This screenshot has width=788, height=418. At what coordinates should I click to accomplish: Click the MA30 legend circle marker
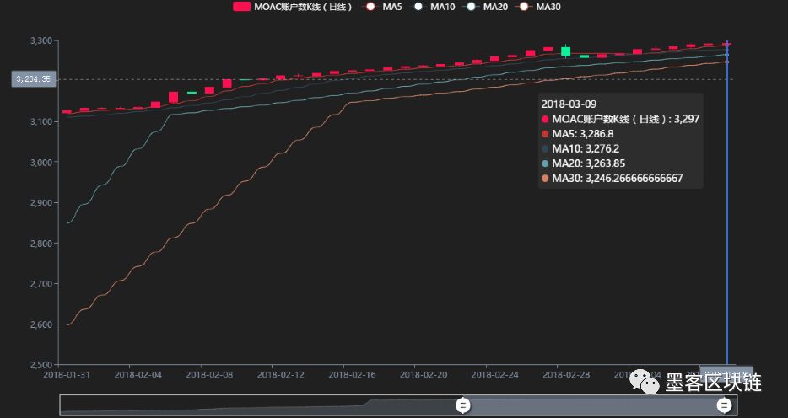(x=525, y=7)
